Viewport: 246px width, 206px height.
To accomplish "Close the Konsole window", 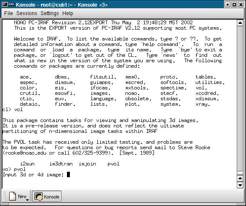I will pyautogui.click(x=241, y=5).
